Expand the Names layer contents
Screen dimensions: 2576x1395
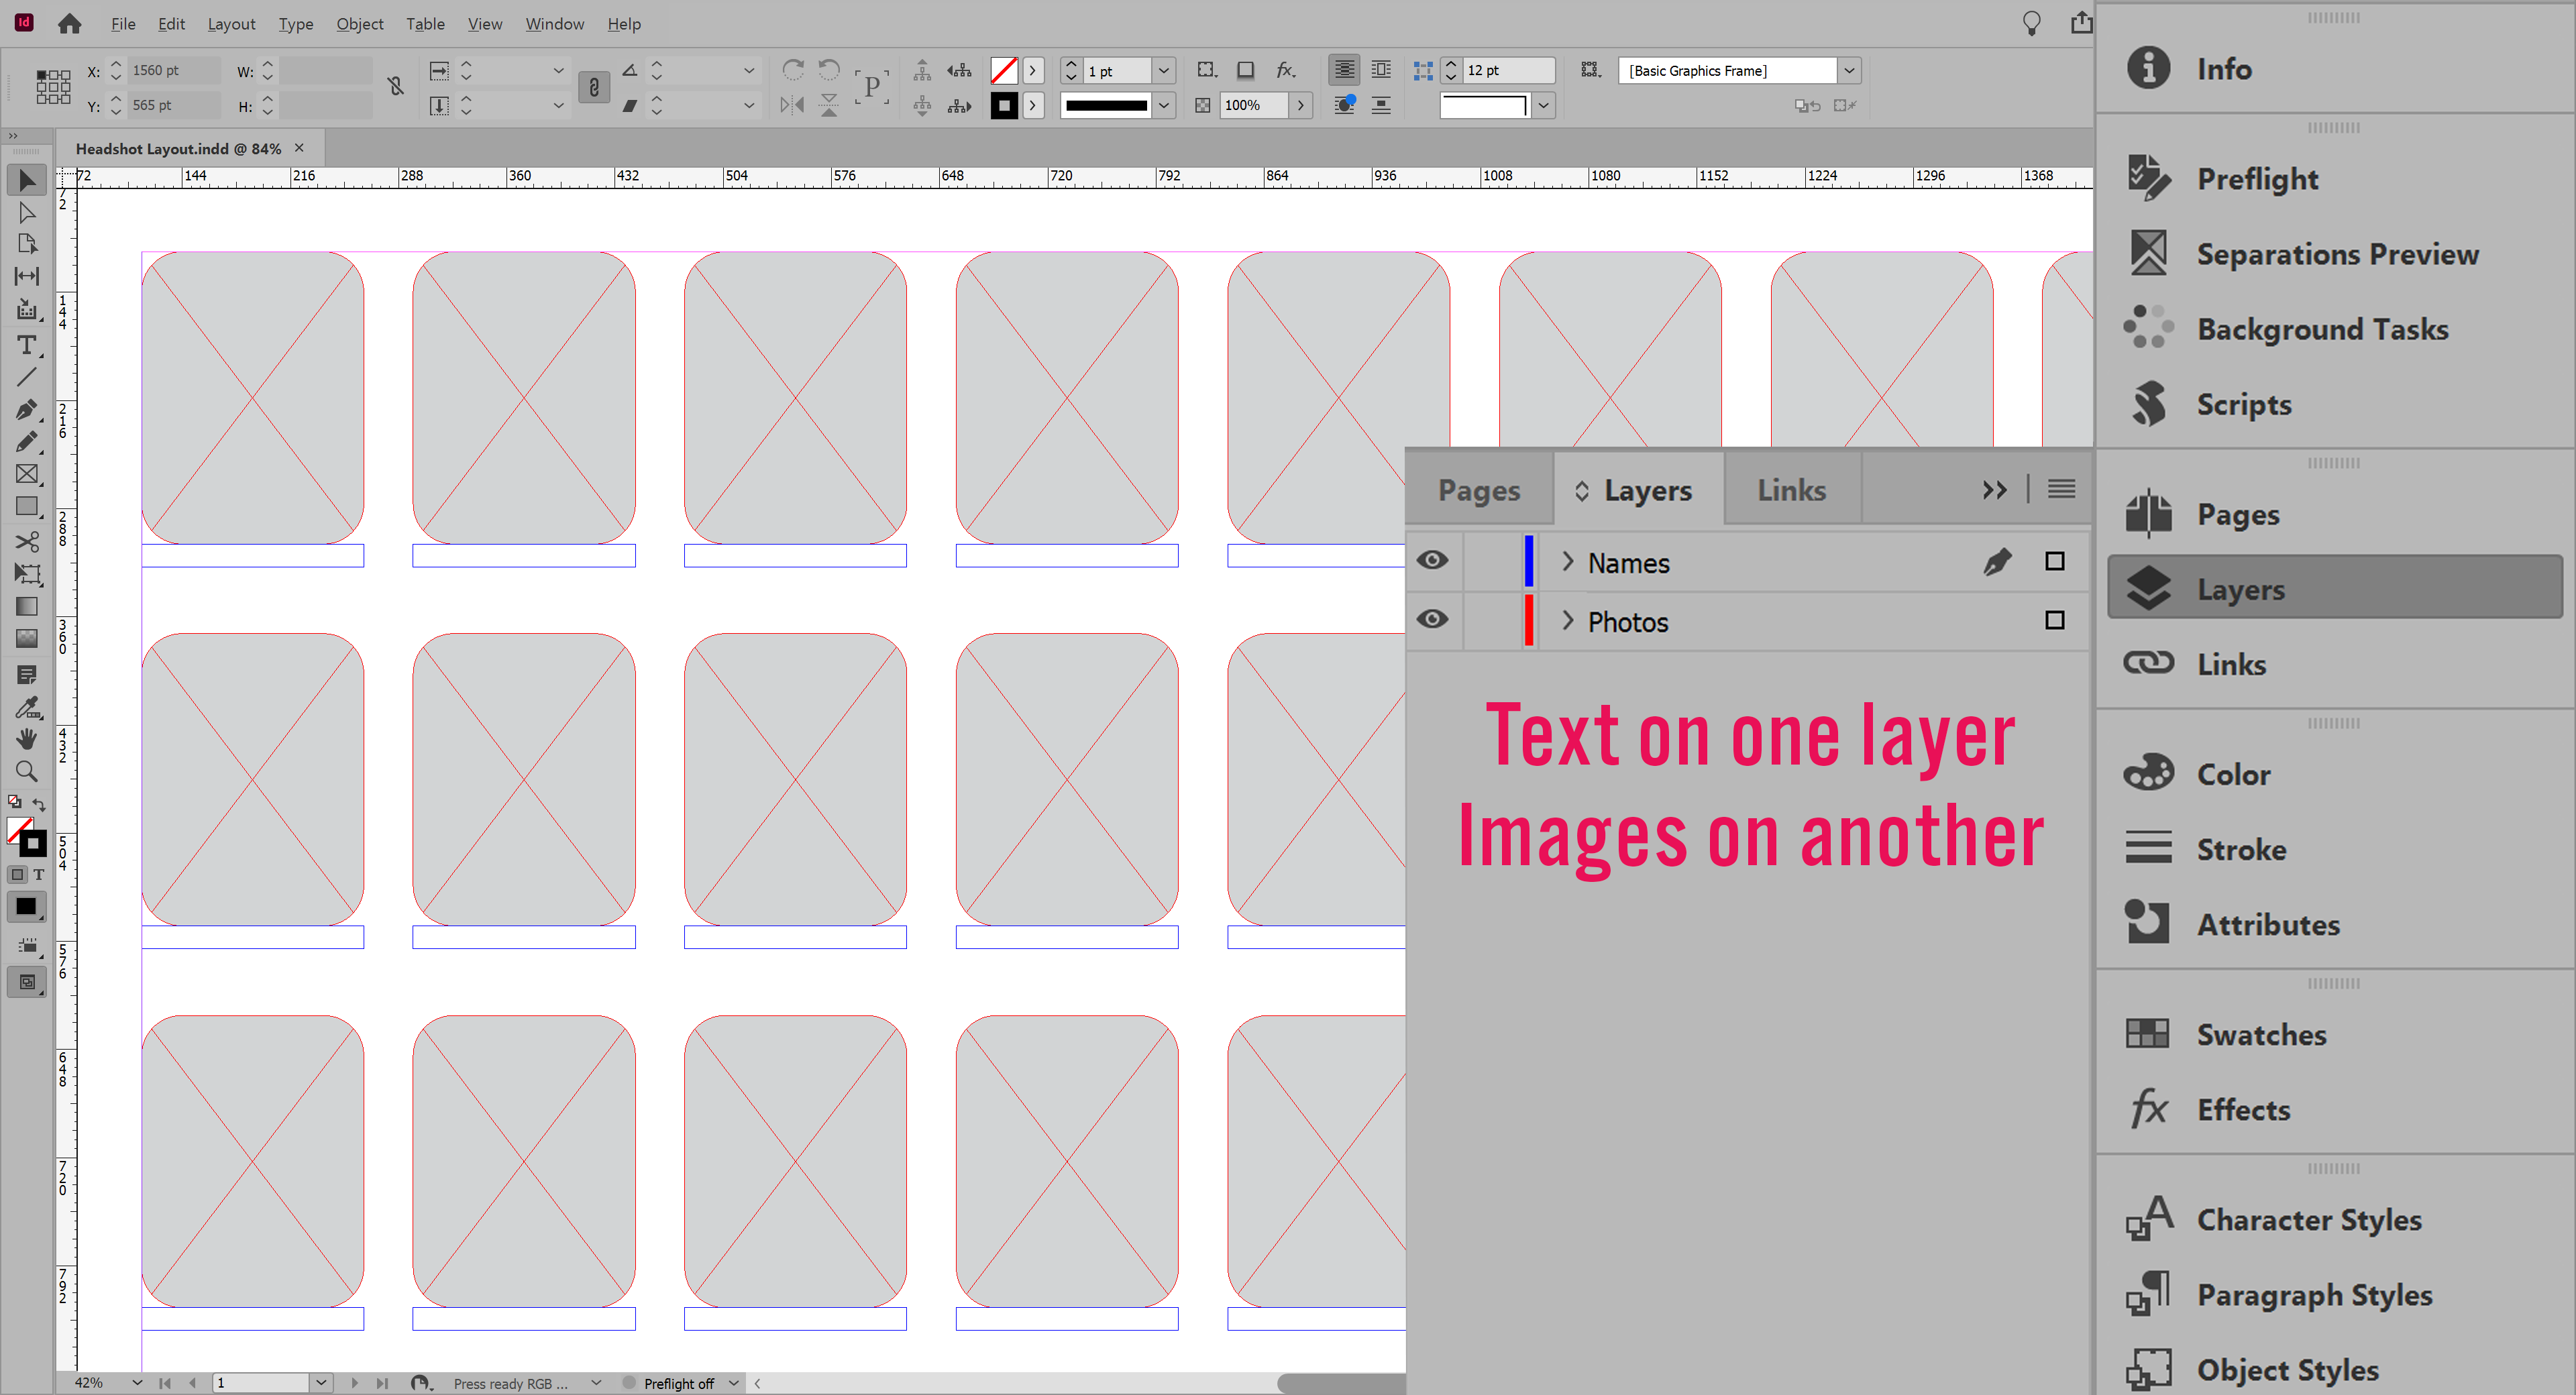[x=1567, y=562]
